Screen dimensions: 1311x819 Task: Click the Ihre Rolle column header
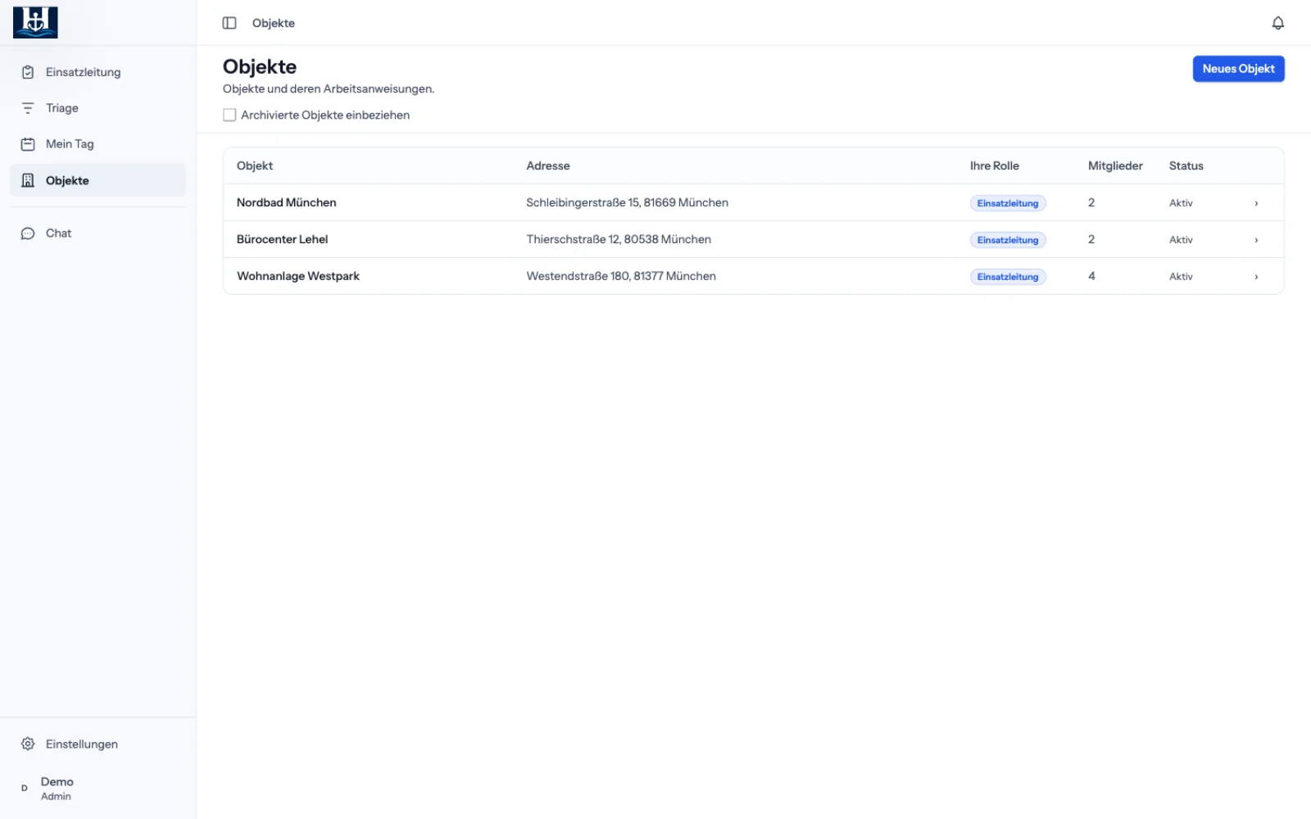(995, 165)
